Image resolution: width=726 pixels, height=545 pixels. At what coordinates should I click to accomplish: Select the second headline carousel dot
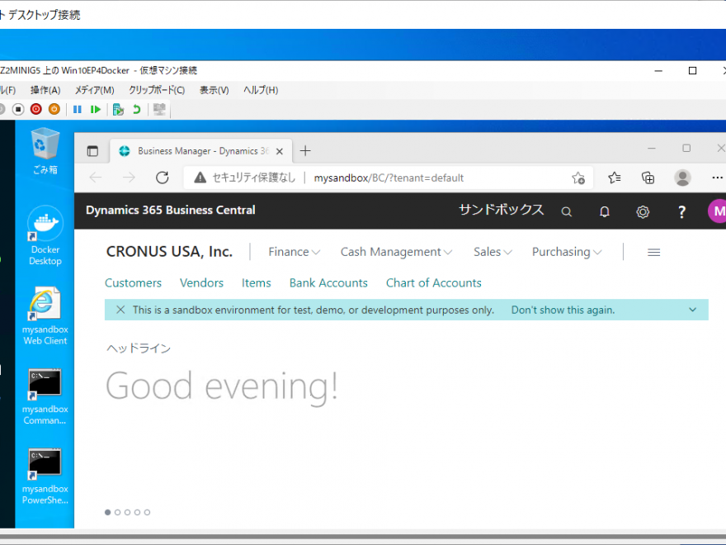[x=118, y=512]
